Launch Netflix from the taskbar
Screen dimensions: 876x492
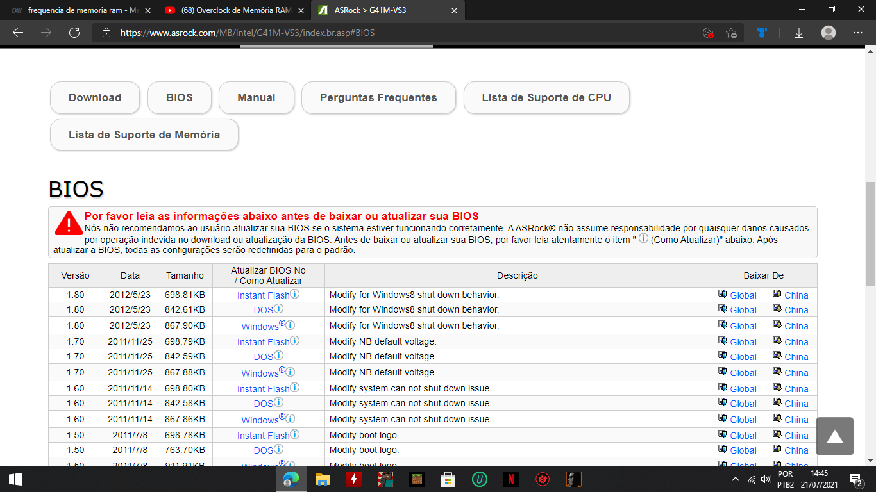click(510, 479)
